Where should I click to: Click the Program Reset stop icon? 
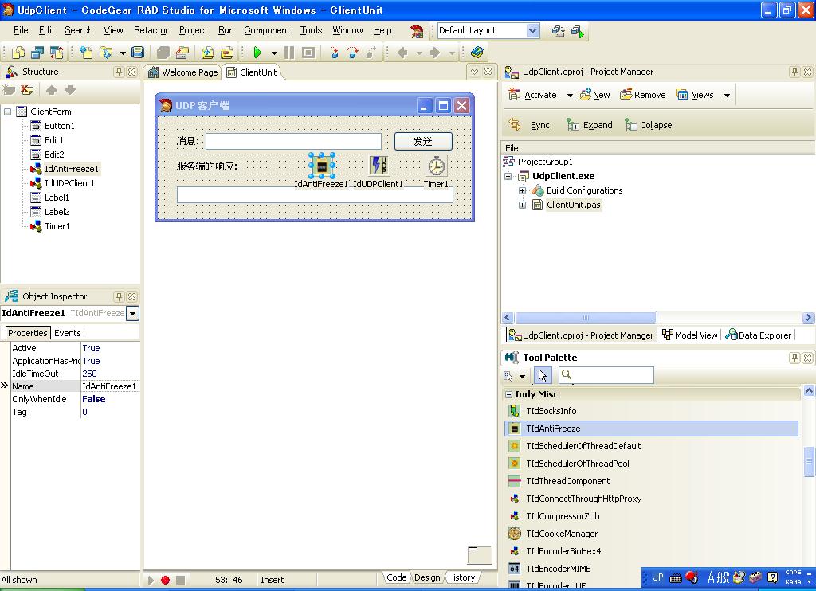308,53
